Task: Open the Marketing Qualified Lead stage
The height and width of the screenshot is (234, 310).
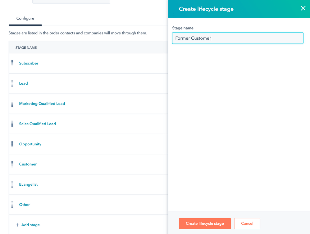Action: [42, 104]
